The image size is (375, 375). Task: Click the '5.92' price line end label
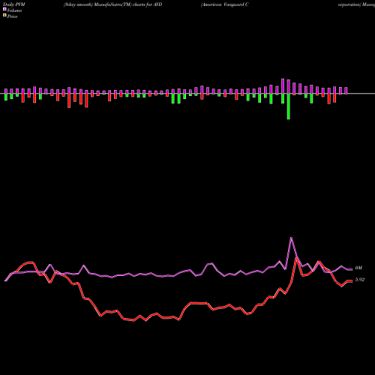click(360, 280)
